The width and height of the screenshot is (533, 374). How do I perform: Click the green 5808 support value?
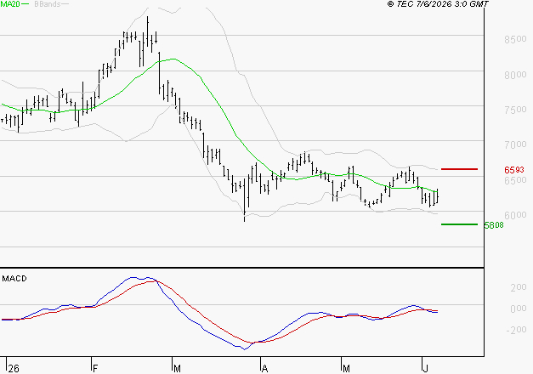[494, 225]
